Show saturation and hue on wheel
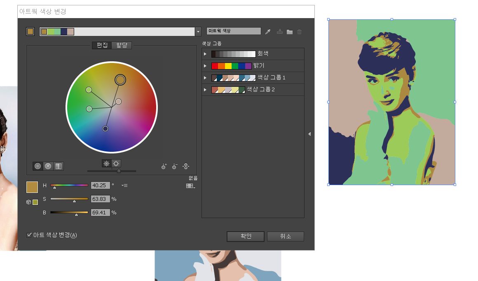The width and height of the screenshot is (478, 281). (106, 163)
